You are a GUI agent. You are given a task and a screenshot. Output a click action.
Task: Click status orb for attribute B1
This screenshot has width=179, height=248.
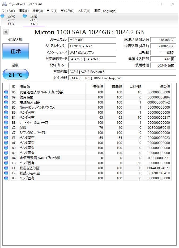(6, 117)
